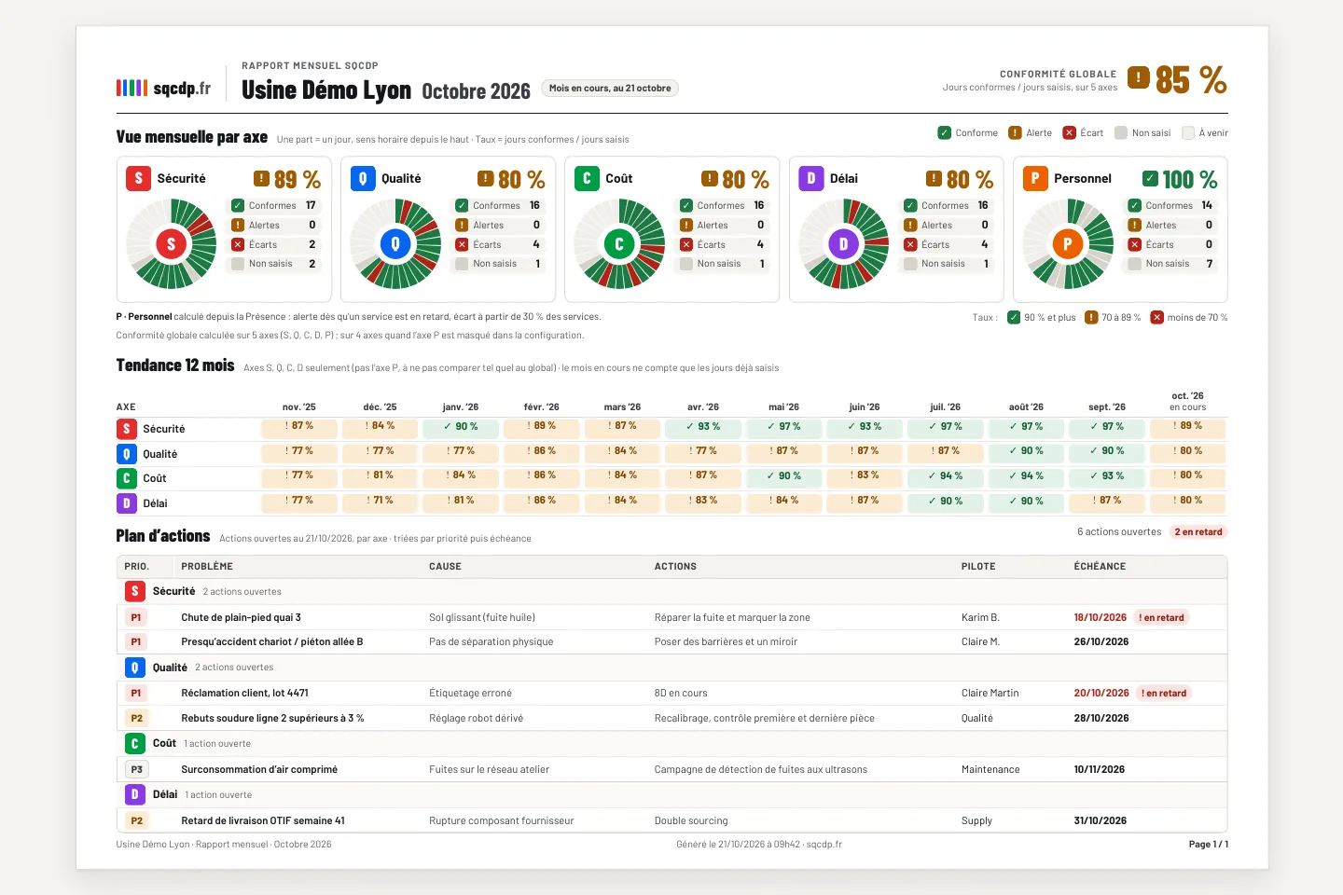Click the Coût axis icon in Tendance table
Screen dimensions: 1343x895
coord(126,478)
